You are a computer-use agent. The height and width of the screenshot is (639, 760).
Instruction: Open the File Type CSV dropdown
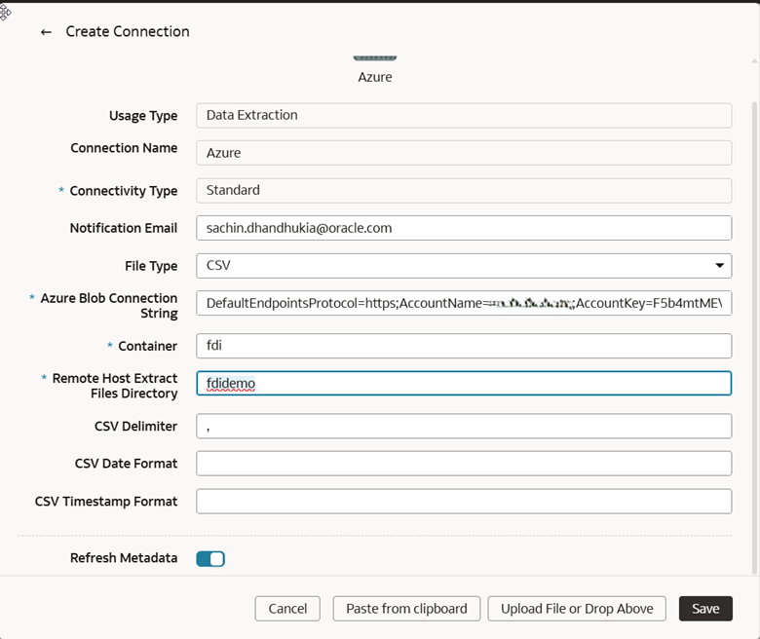pyautogui.click(x=464, y=266)
